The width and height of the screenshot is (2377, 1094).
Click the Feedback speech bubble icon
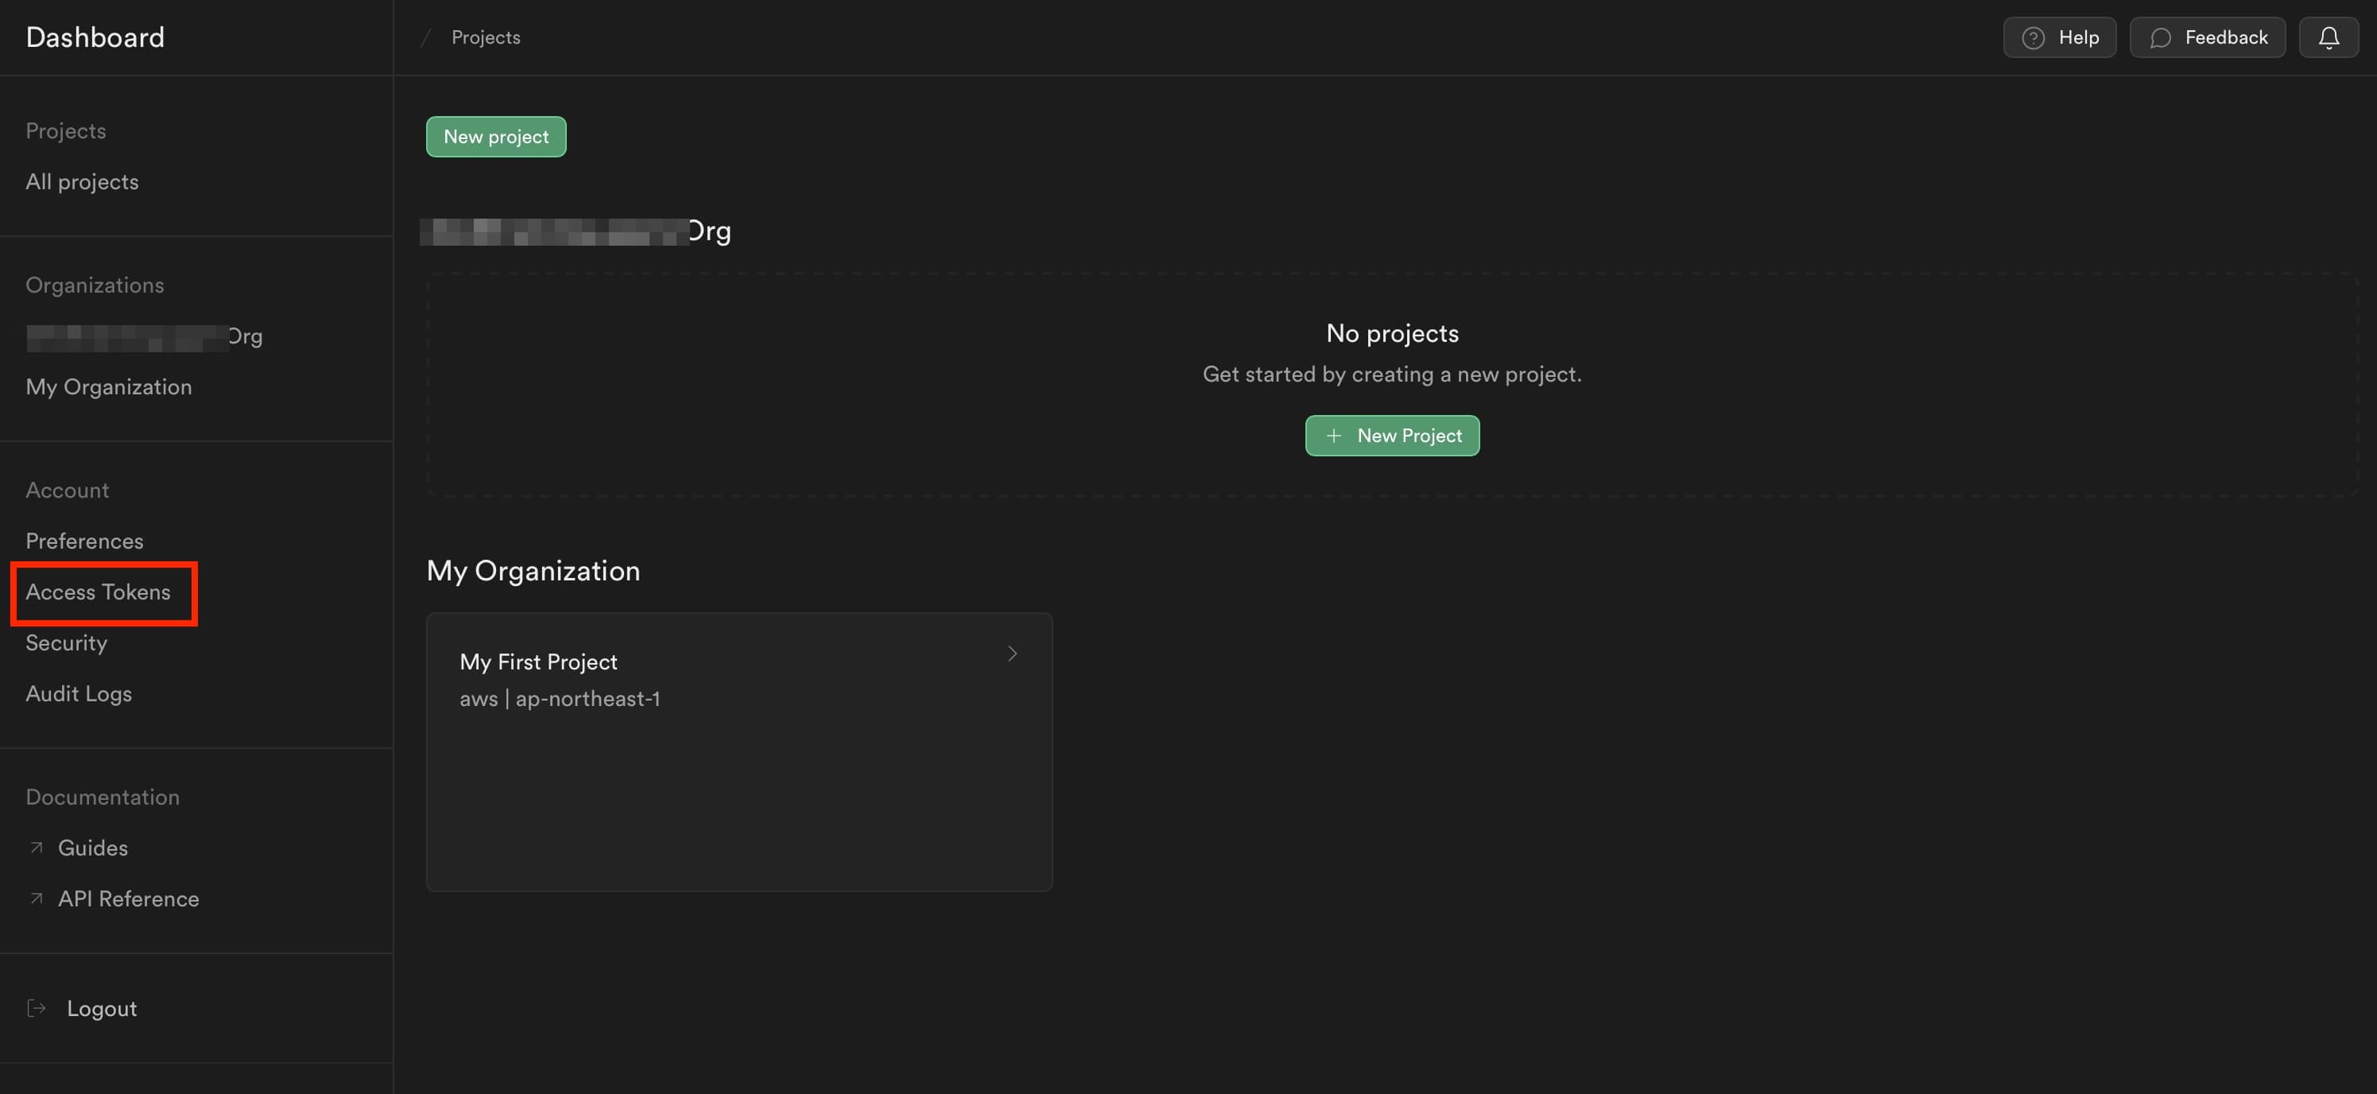coord(2160,37)
